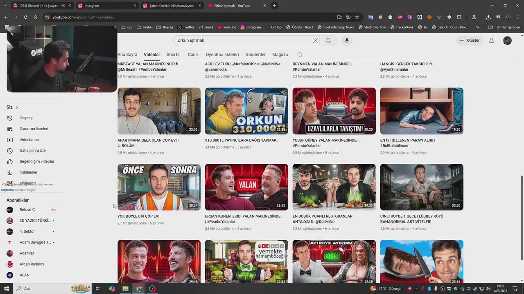
Task: Open Daha sonra izle list
Action: coord(33,151)
